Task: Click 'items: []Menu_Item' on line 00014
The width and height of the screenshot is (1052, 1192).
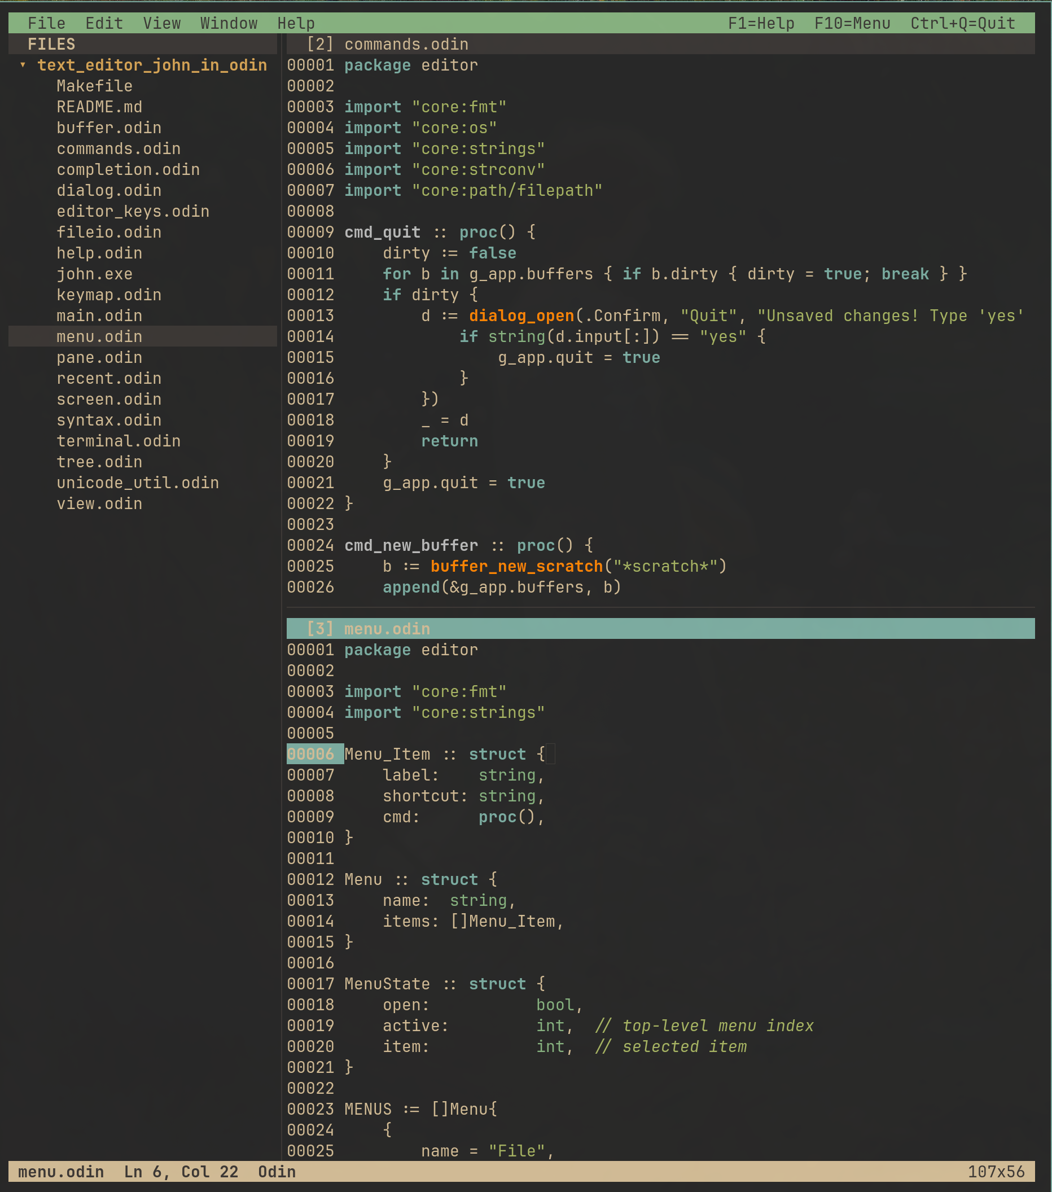Action: point(469,922)
